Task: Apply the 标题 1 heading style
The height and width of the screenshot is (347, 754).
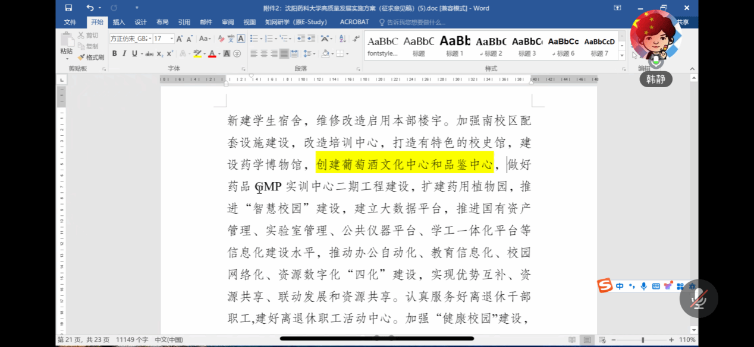Action: pyautogui.click(x=455, y=46)
